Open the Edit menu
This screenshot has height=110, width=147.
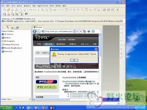click(8, 6)
